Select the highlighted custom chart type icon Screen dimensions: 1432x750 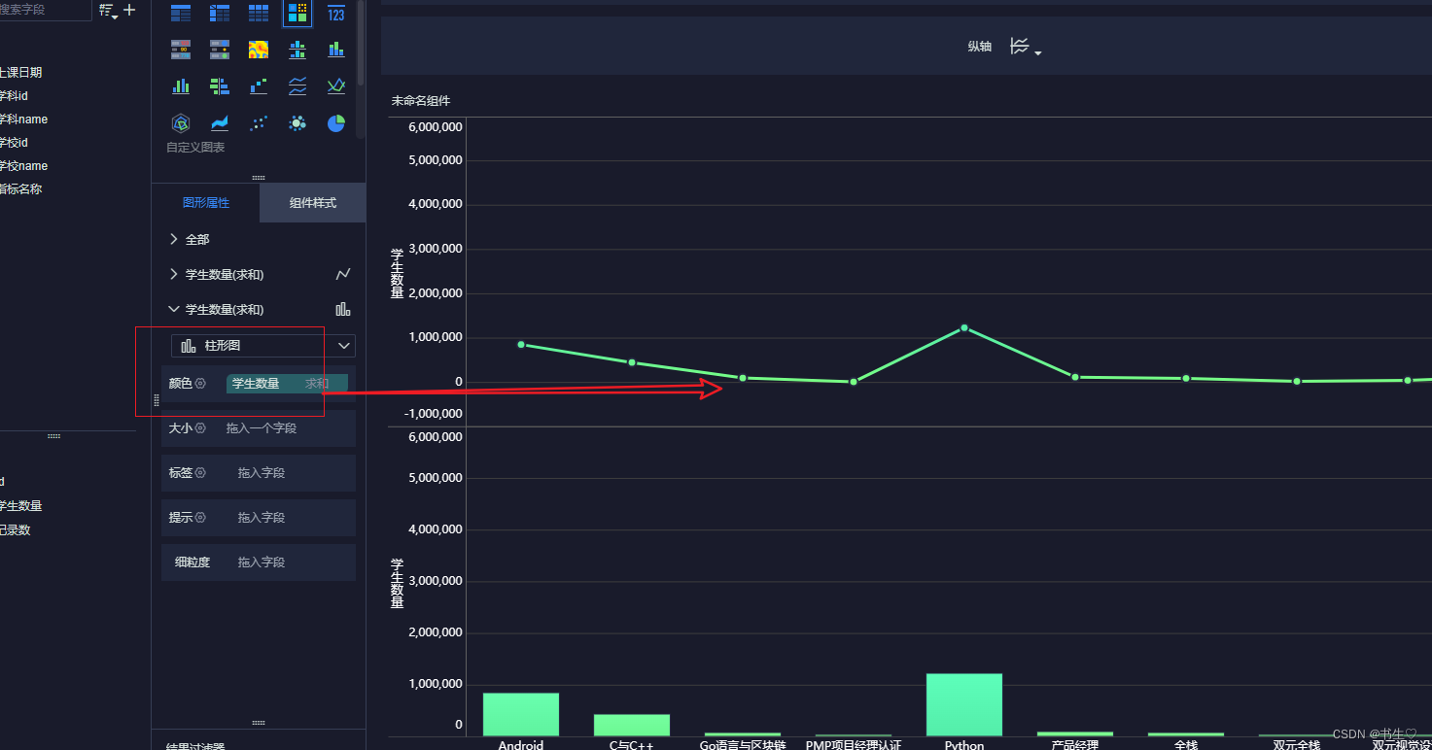[x=297, y=13]
